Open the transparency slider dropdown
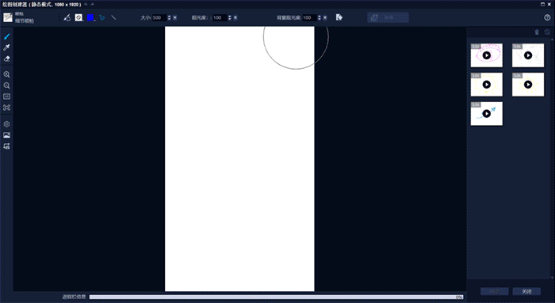This screenshot has height=303, width=555. 235,17
